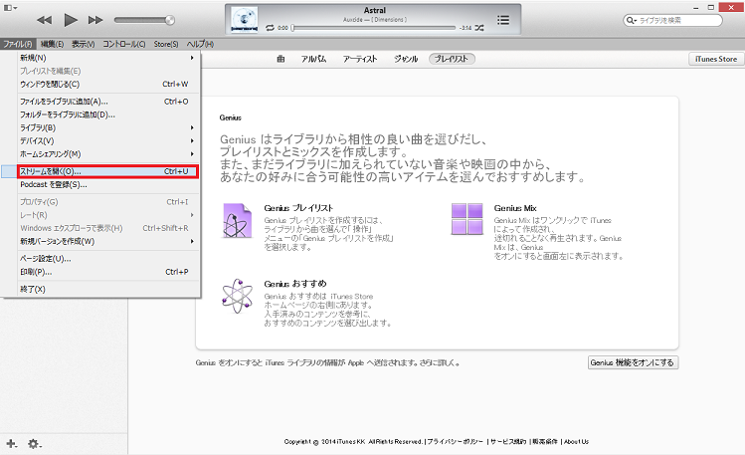
Task: Open the ヘルプ(H) menu
Action: coord(200,44)
